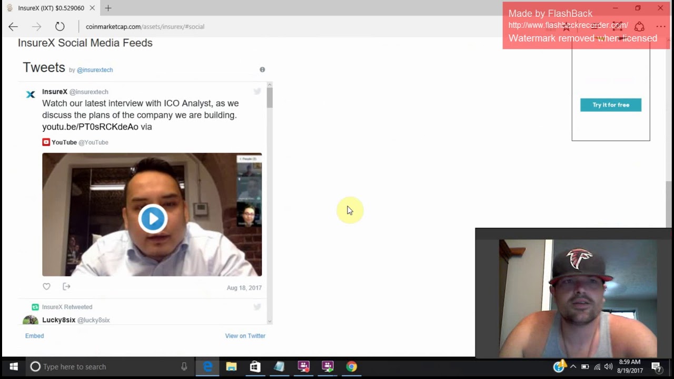The width and height of the screenshot is (674, 379).
Task: Click View on Twitter
Action: (245, 336)
